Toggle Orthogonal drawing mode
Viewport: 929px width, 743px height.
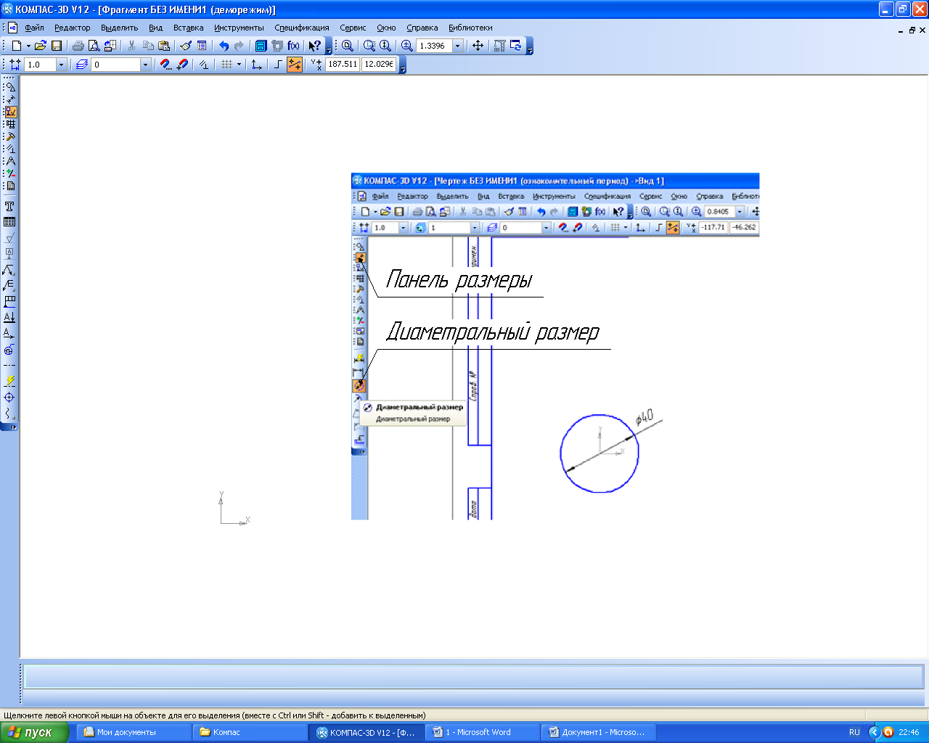pos(278,65)
